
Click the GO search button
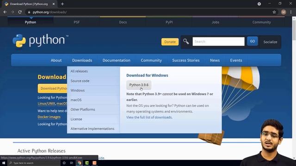tap(253, 41)
